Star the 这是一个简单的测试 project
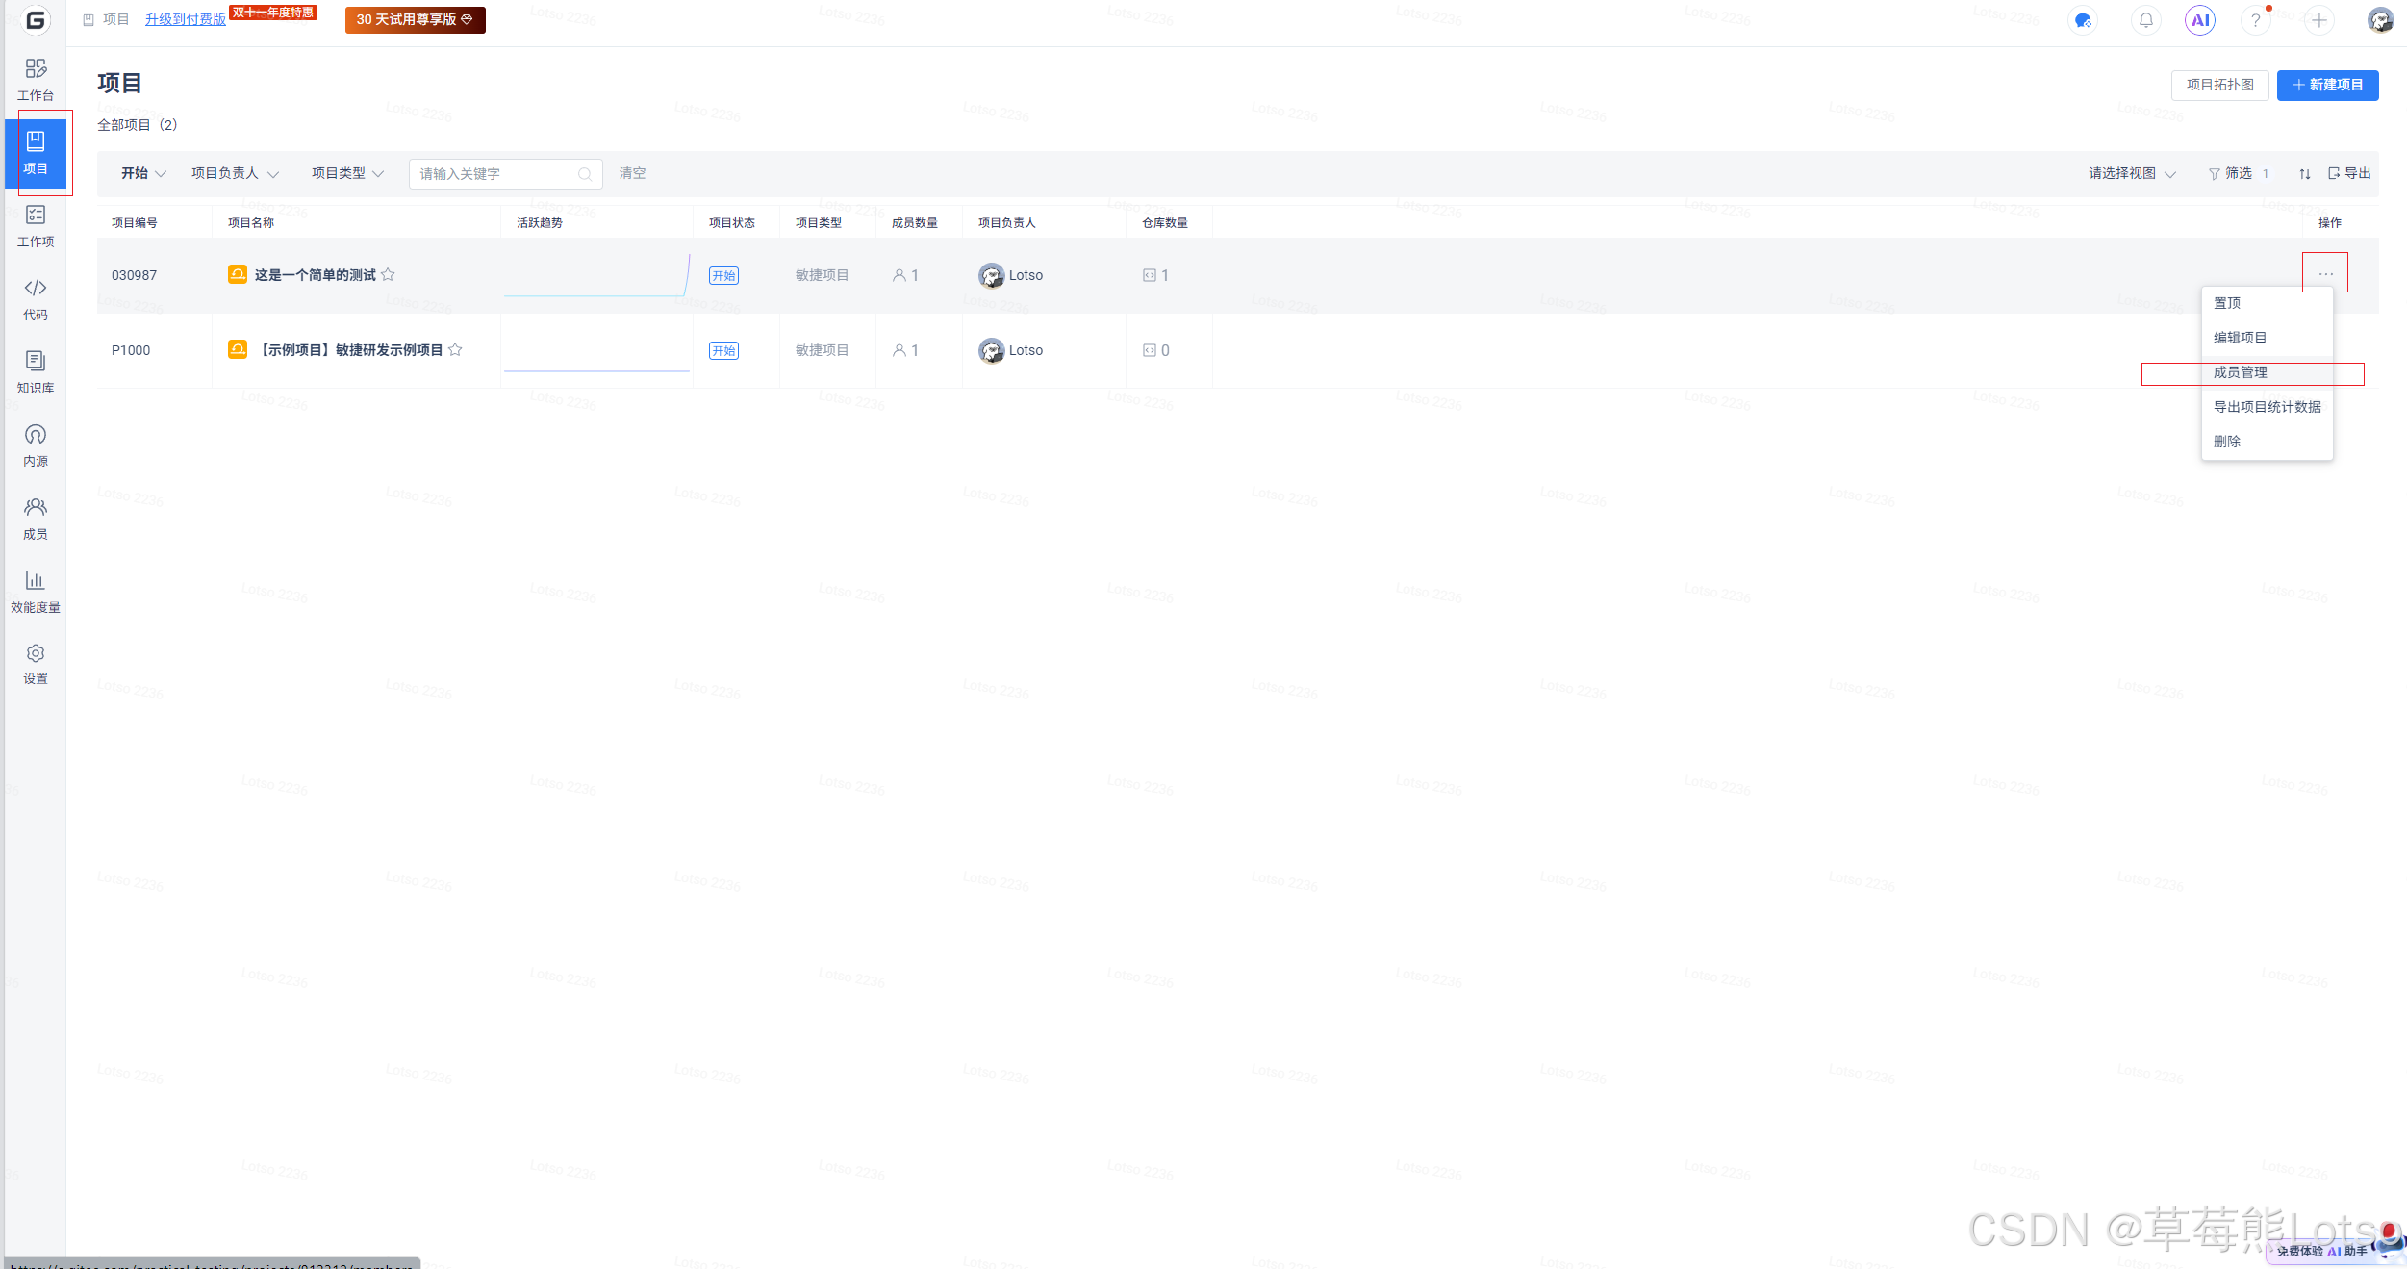This screenshot has width=2407, height=1269. coord(388,275)
